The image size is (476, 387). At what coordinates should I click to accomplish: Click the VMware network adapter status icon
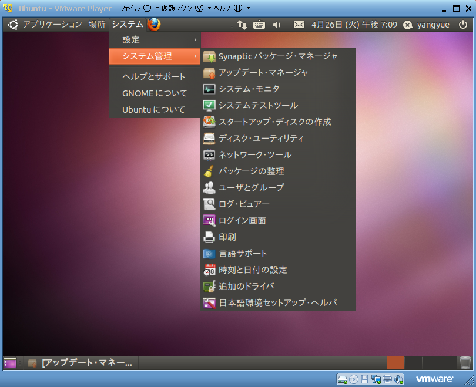(376, 379)
